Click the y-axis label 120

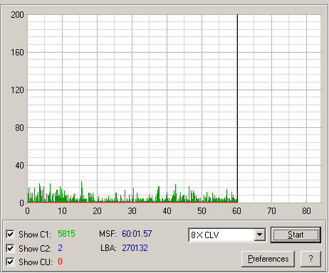pyautogui.click(x=17, y=90)
